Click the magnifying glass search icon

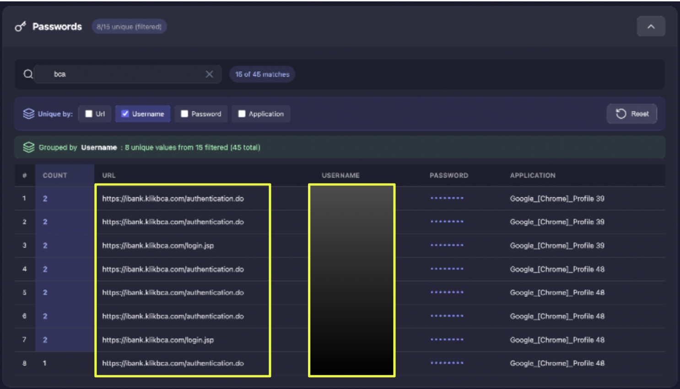click(28, 74)
